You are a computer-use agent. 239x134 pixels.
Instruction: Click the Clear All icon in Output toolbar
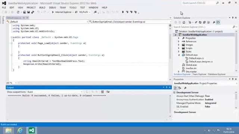pos(102,92)
